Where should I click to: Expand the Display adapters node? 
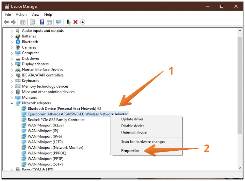[12, 64]
